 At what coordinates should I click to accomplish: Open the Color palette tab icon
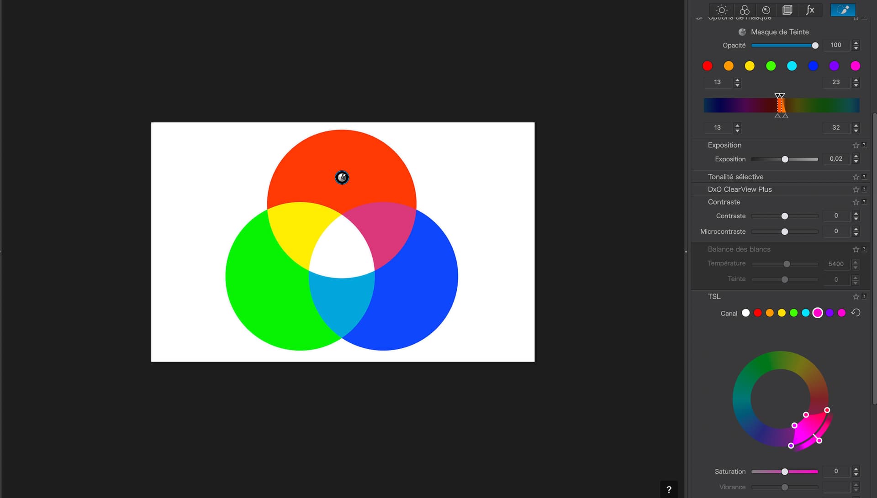pos(745,10)
